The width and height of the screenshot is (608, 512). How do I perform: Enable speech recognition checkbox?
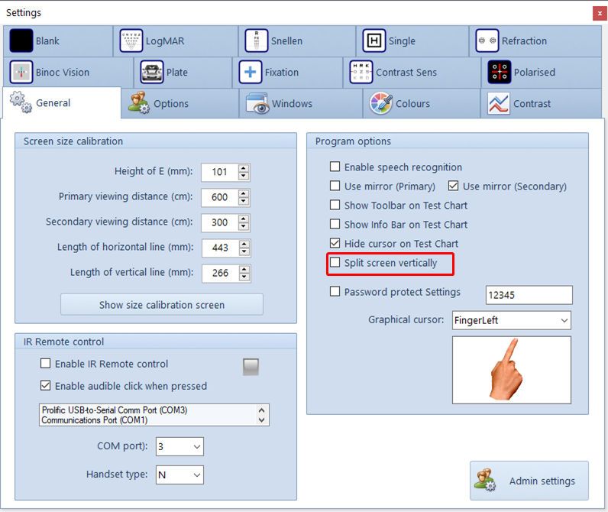click(x=335, y=167)
